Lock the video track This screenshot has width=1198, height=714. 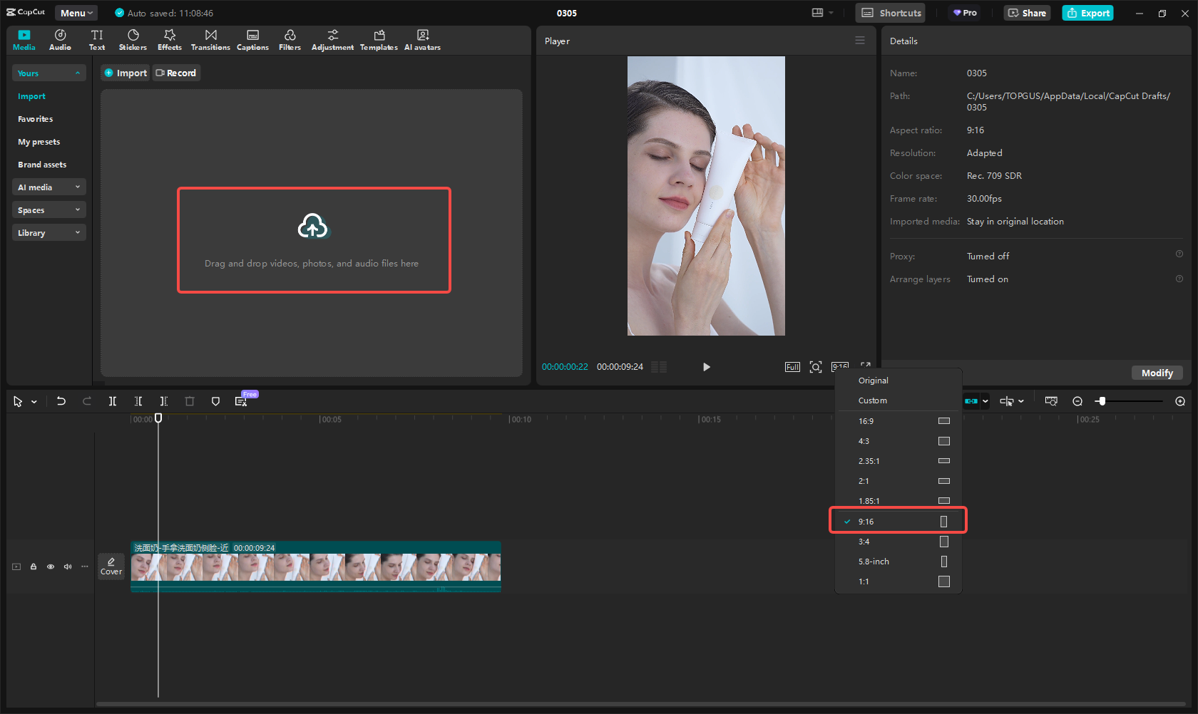pos(34,566)
